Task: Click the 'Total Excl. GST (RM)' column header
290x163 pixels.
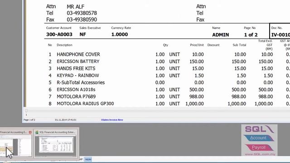Action: (x=266, y=45)
